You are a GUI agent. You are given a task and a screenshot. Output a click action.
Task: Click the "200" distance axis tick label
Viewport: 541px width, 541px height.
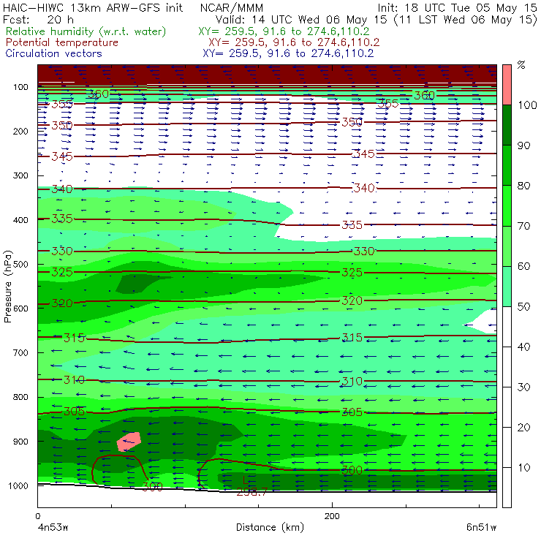(x=332, y=516)
